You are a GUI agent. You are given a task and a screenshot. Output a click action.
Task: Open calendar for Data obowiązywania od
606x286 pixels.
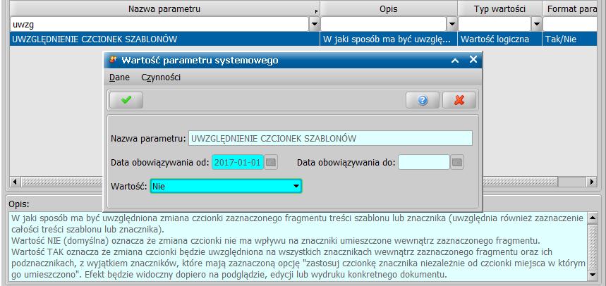coord(272,163)
